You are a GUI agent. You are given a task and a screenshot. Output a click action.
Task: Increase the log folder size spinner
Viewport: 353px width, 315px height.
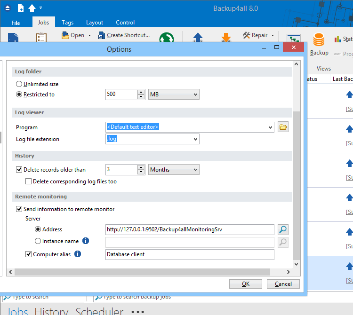tap(141, 92)
